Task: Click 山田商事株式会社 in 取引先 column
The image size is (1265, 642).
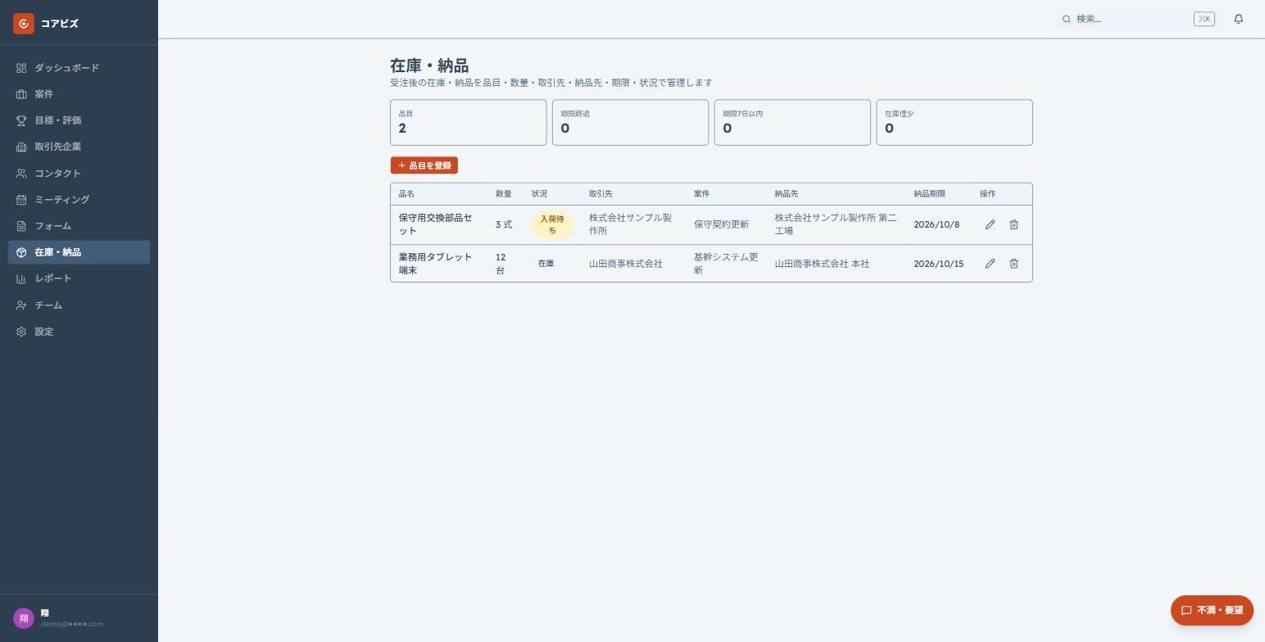Action: [626, 264]
